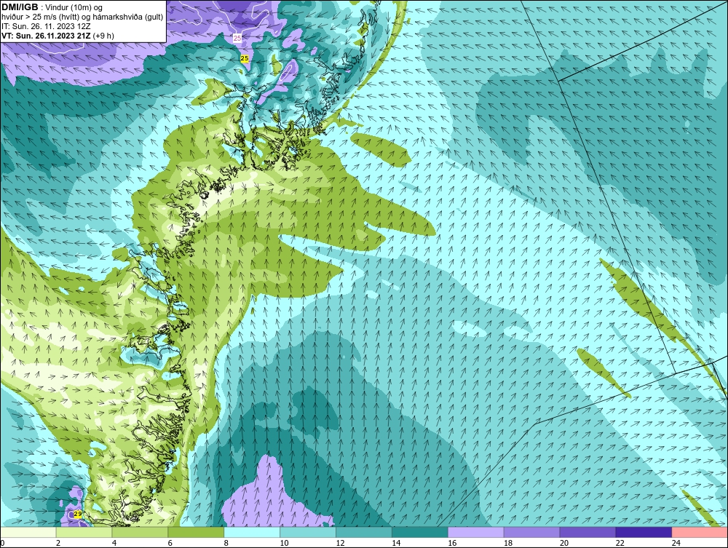Click the 16–18 m/s lavender legend swatch
This screenshot has width=728, height=548.
click(x=476, y=532)
